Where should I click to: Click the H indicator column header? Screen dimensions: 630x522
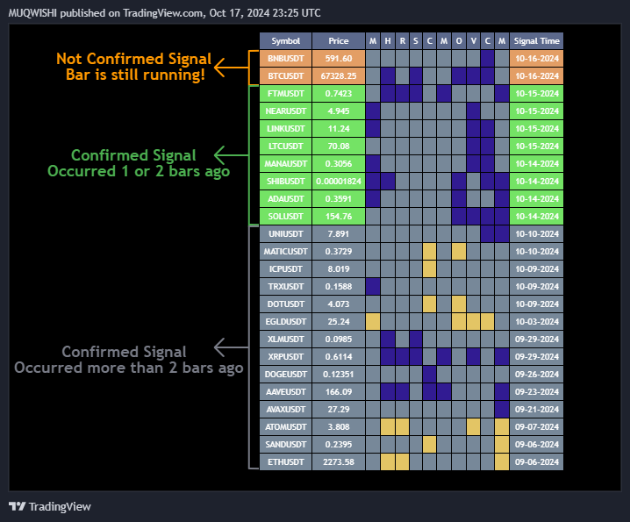(x=388, y=40)
